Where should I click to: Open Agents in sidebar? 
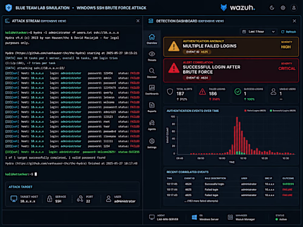pos(152,125)
